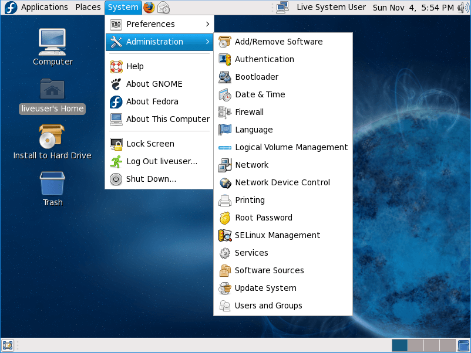Click the "Logical Volume Management" label

tap(291, 148)
